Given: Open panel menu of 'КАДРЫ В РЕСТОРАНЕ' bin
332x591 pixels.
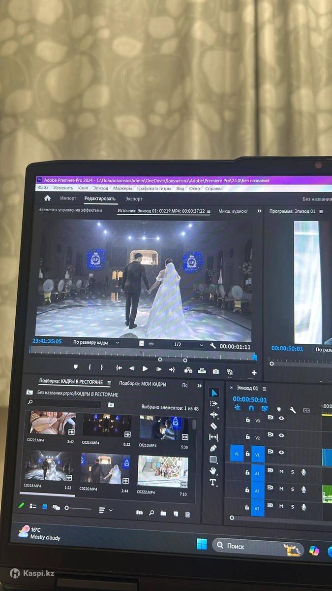Looking at the screenshot, I should click(109, 383).
